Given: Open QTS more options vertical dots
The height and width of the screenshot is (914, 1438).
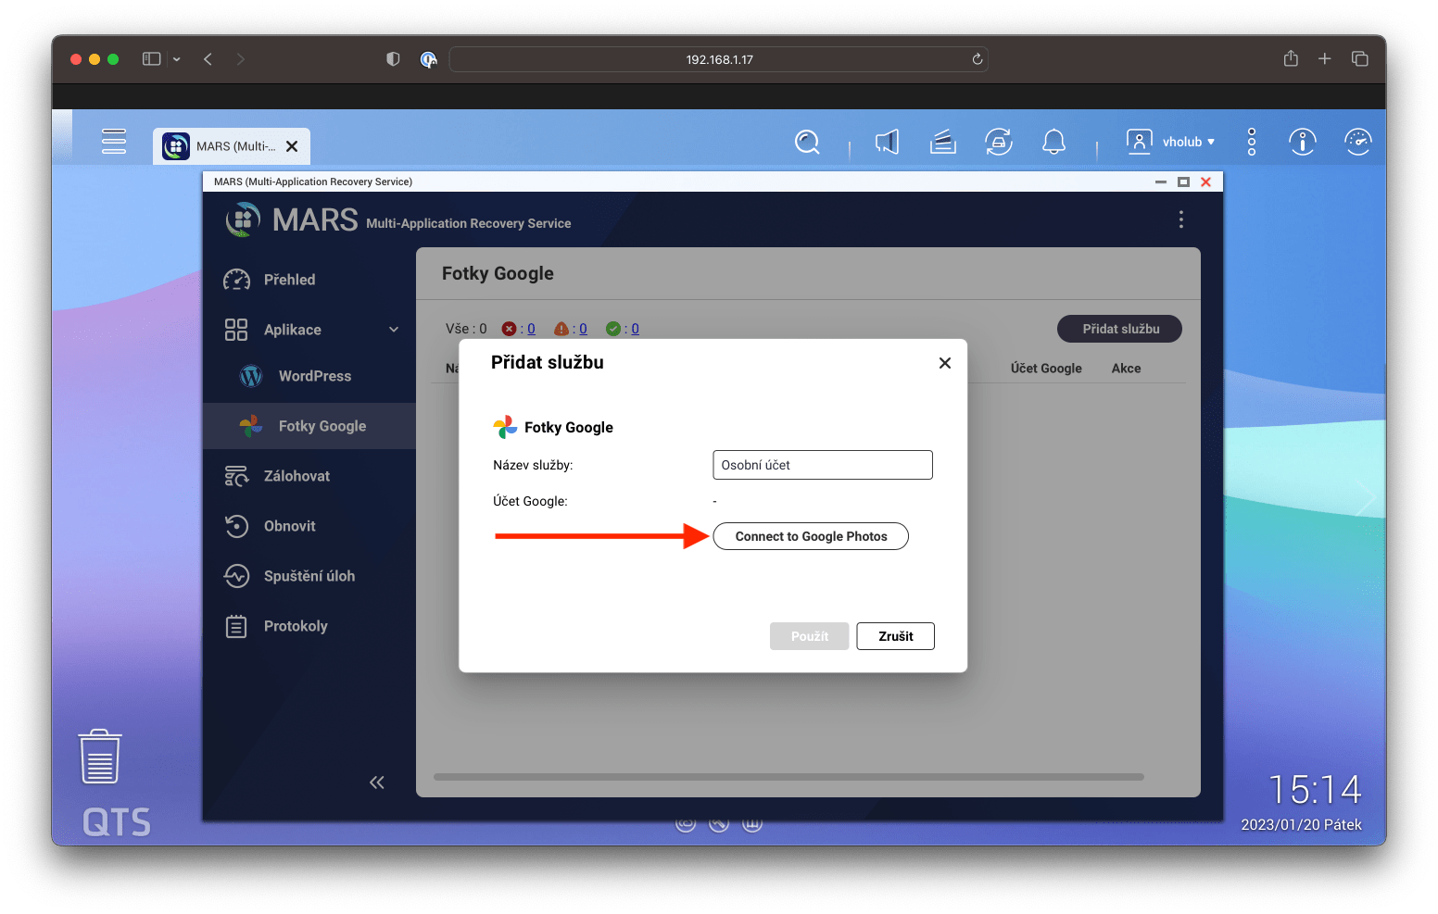Looking at the screenshot, I should pyautogui.click(x=1252, y=142).
